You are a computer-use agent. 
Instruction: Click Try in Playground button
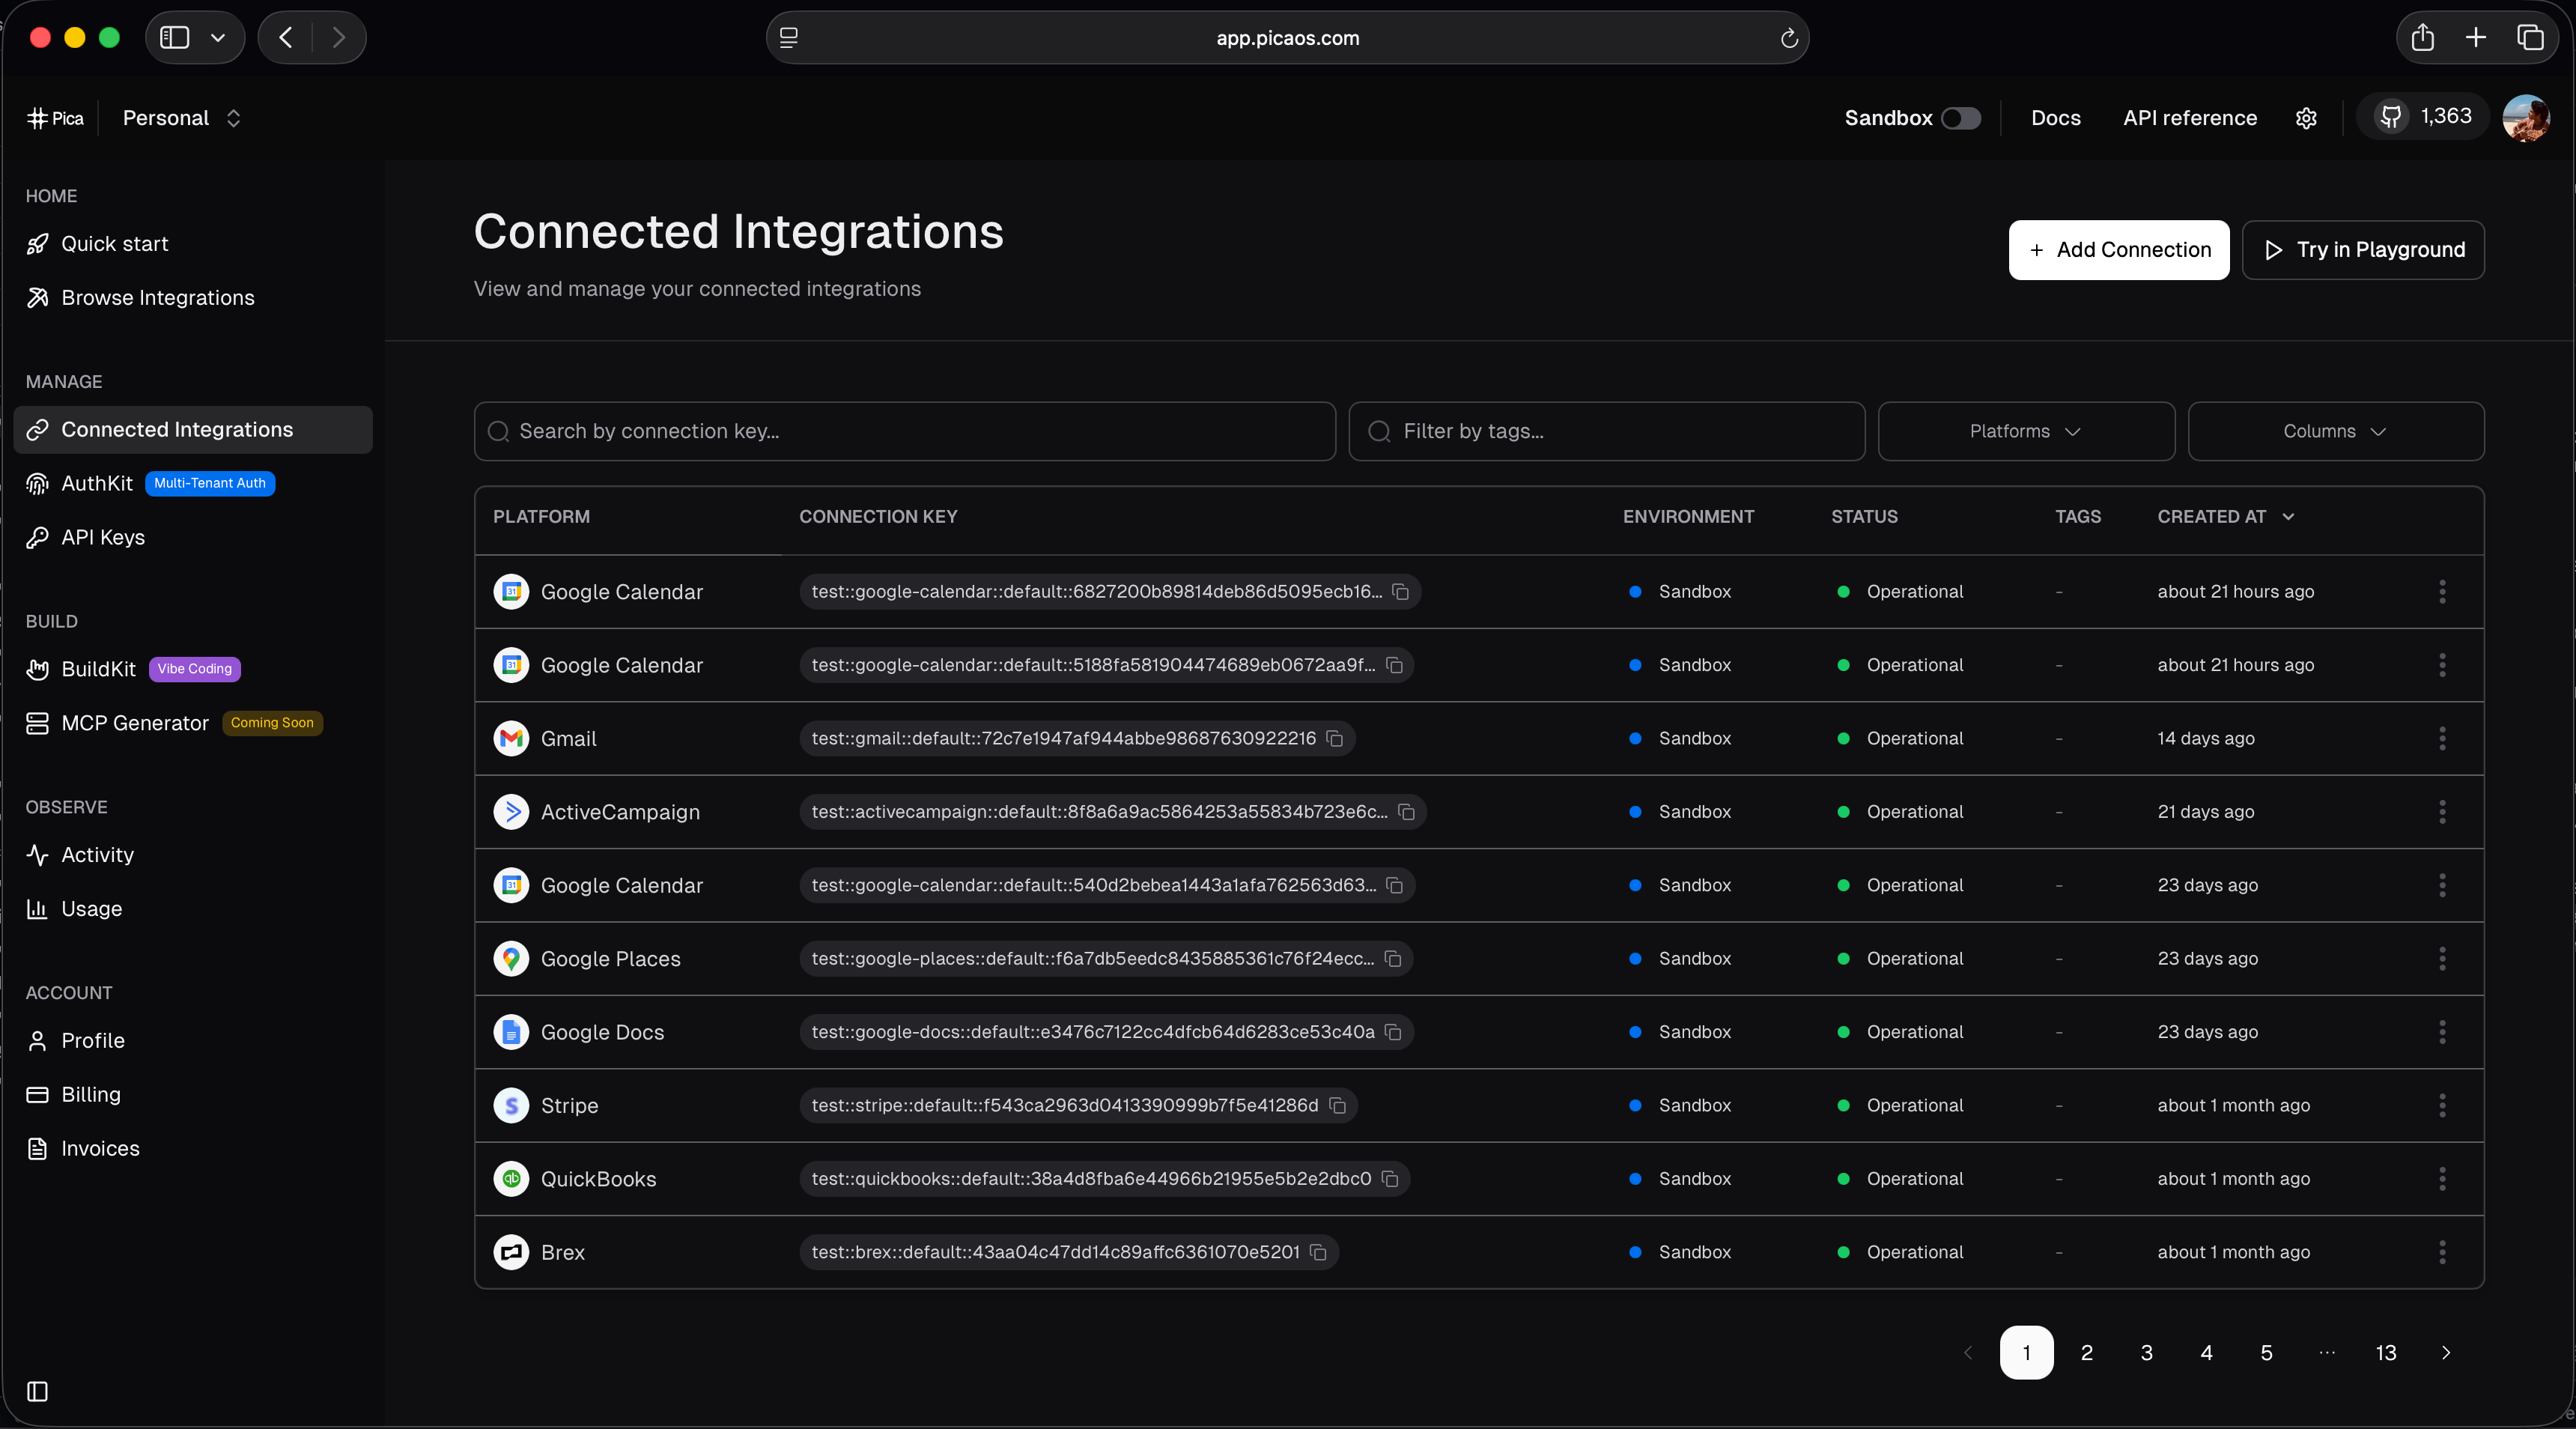2362,249
